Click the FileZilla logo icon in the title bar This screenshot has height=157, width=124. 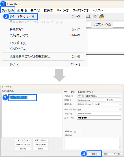point(6,4)
